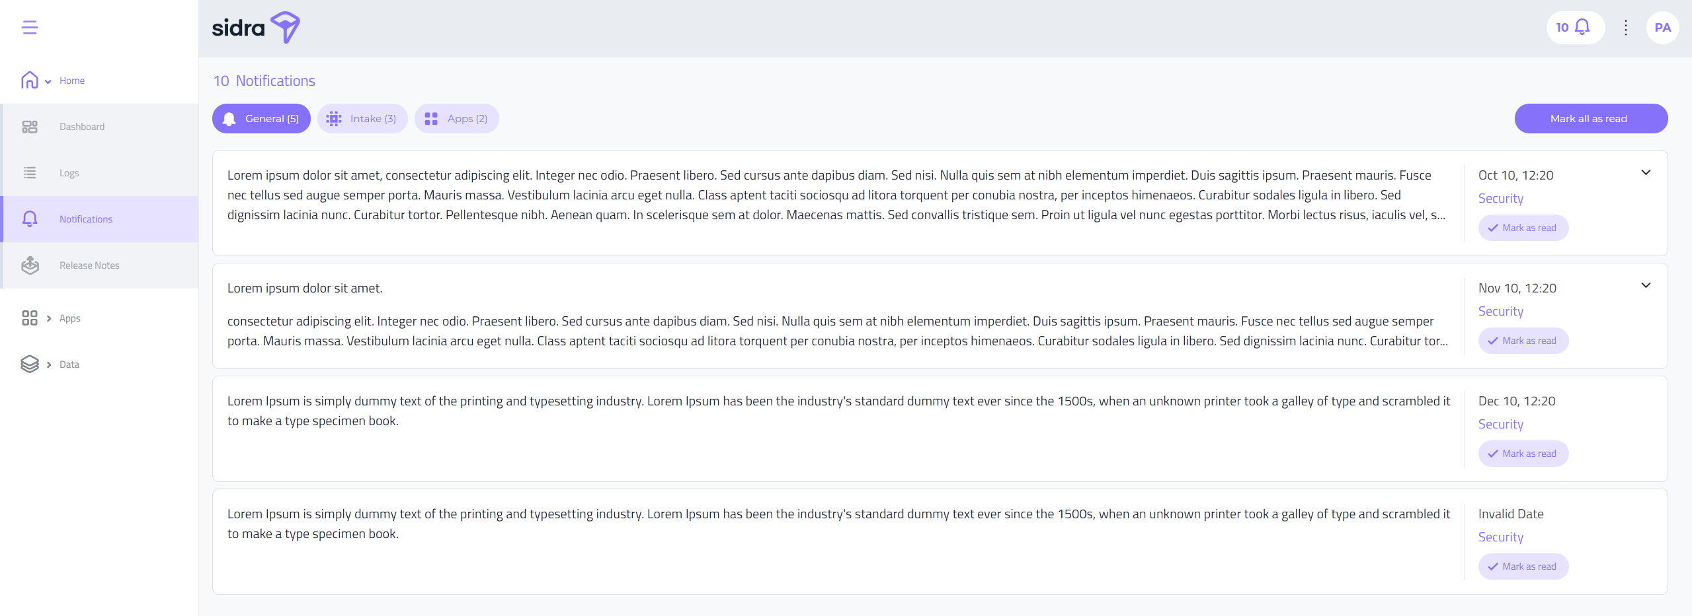
Task: Click the Logs list icon
Action: tap(30, 173)
